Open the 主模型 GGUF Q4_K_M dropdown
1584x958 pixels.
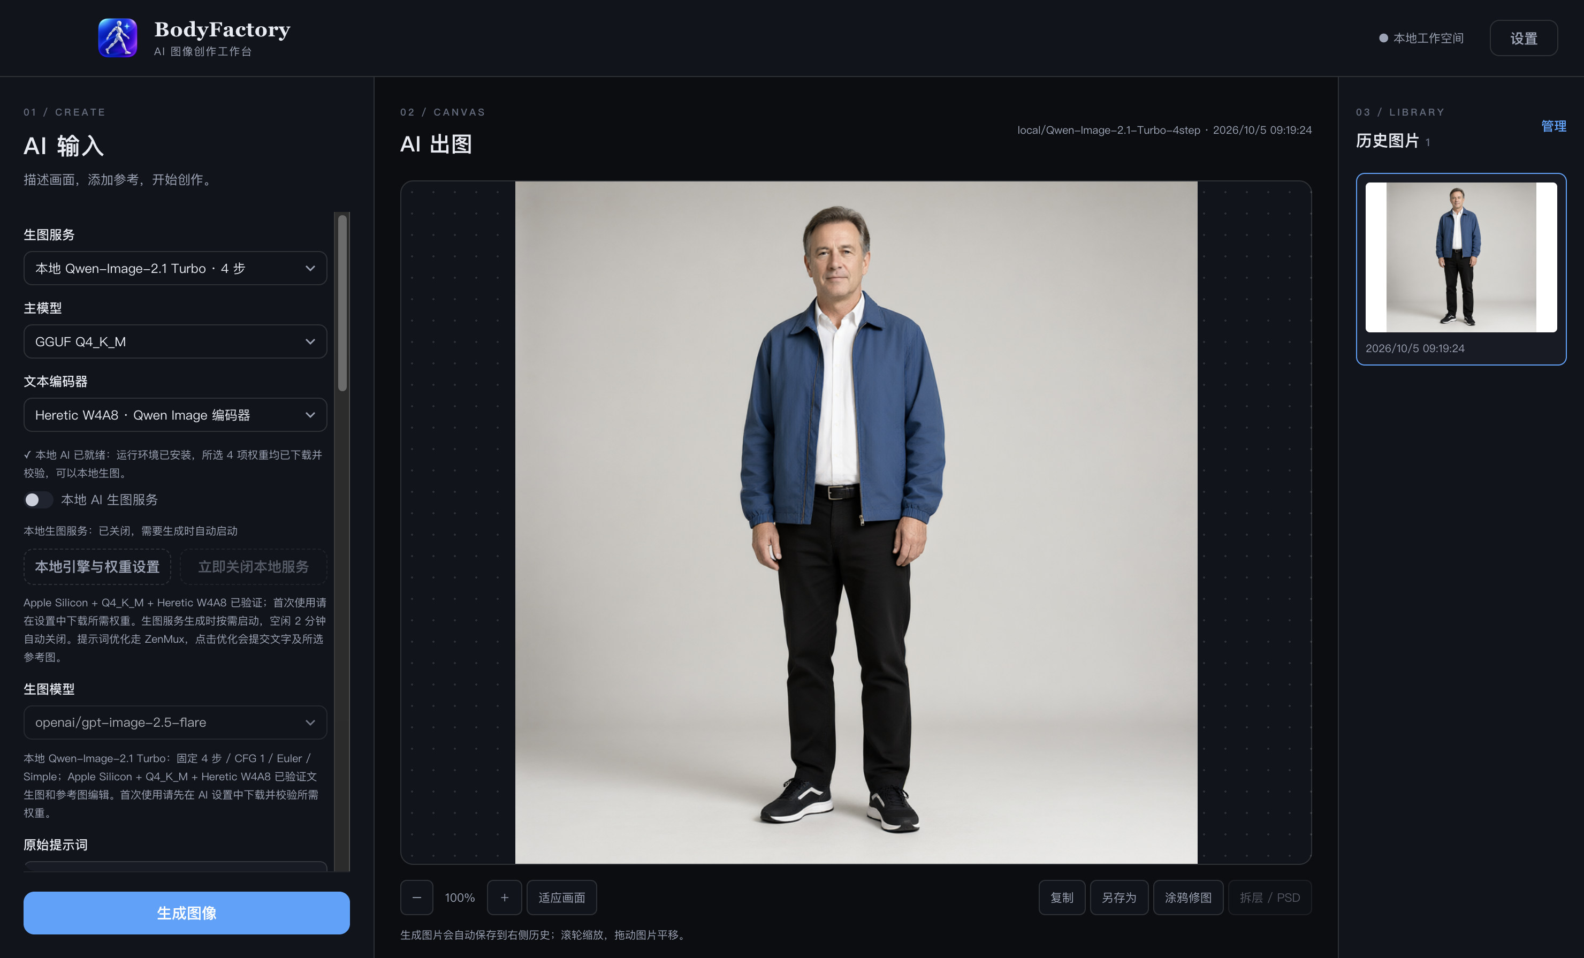(175, 341)
